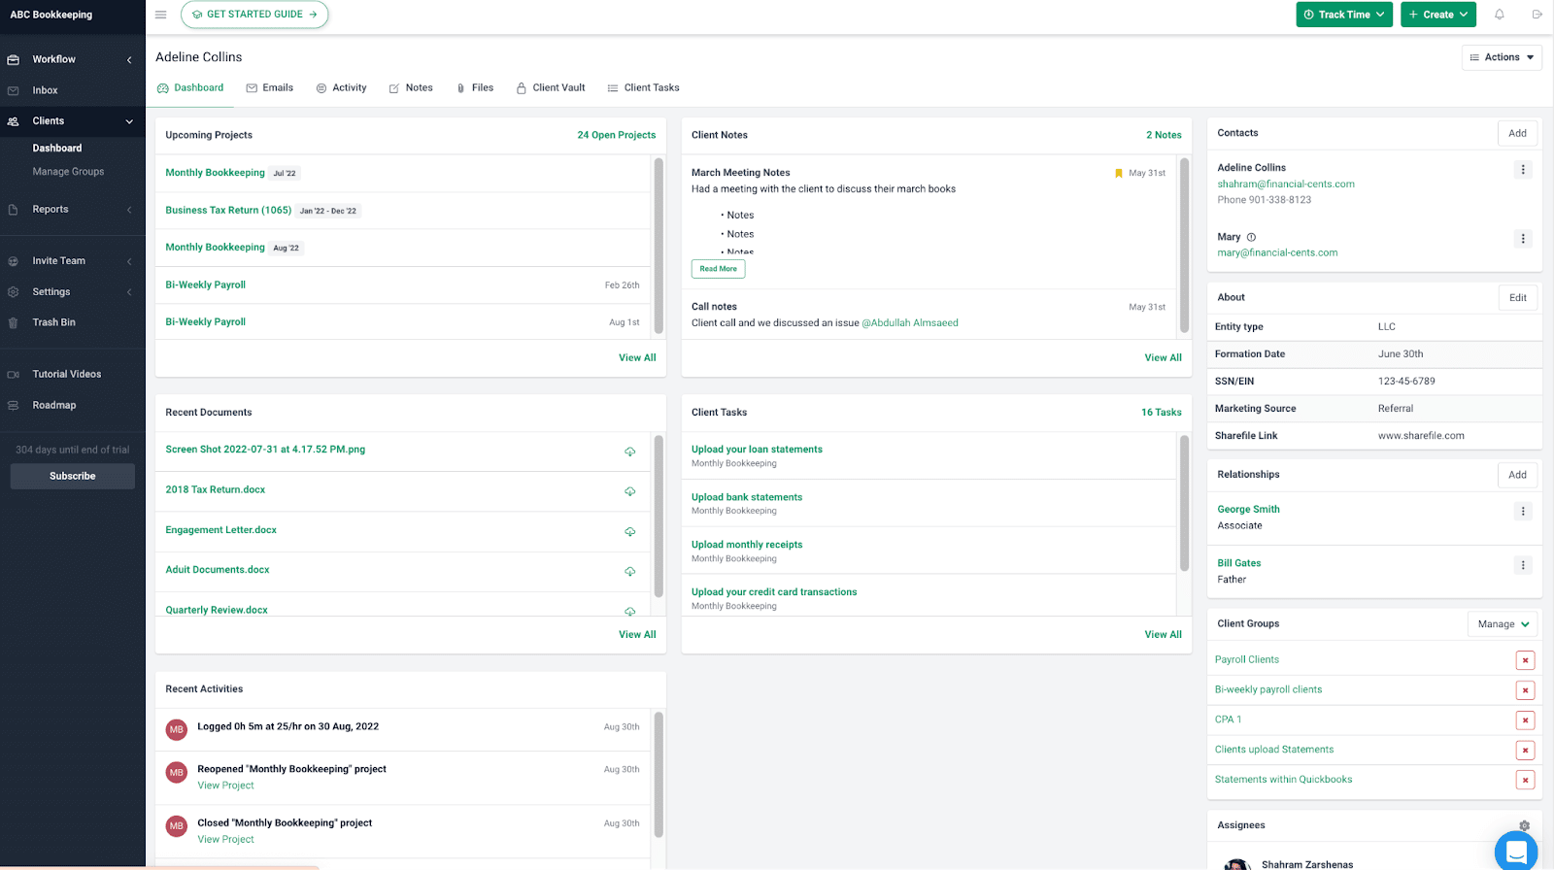This screenshot has width=1554, height=870.
Task: Switch to the Activity tab
Action: [x=341, y=87]
